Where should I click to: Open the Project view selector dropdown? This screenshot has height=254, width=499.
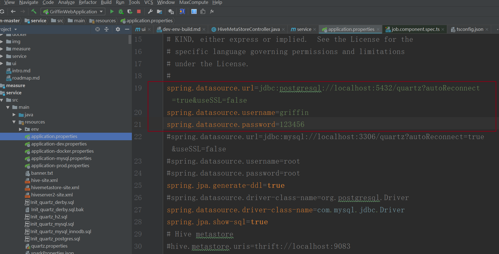click(16, 29)
